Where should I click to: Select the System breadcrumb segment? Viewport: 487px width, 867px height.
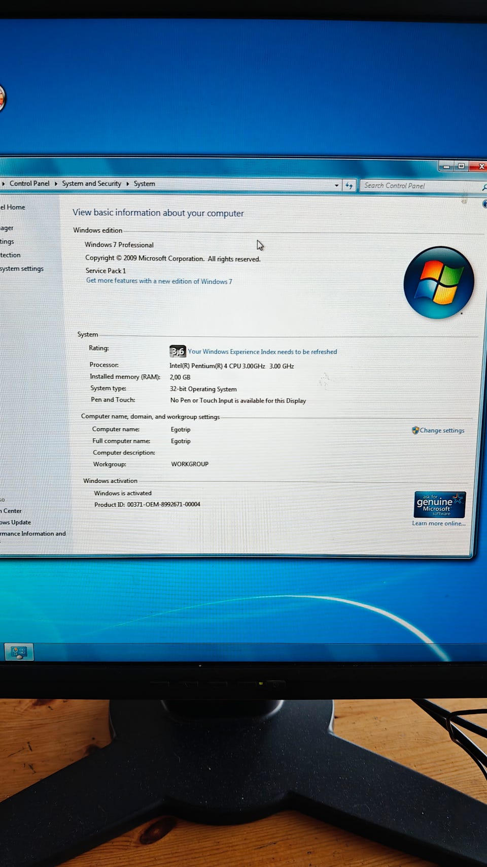tap(144, 184)
